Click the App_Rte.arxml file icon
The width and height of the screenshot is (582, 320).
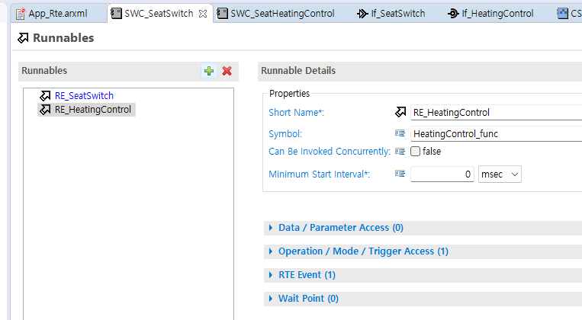pyautogui.click(x=21, y=14)
